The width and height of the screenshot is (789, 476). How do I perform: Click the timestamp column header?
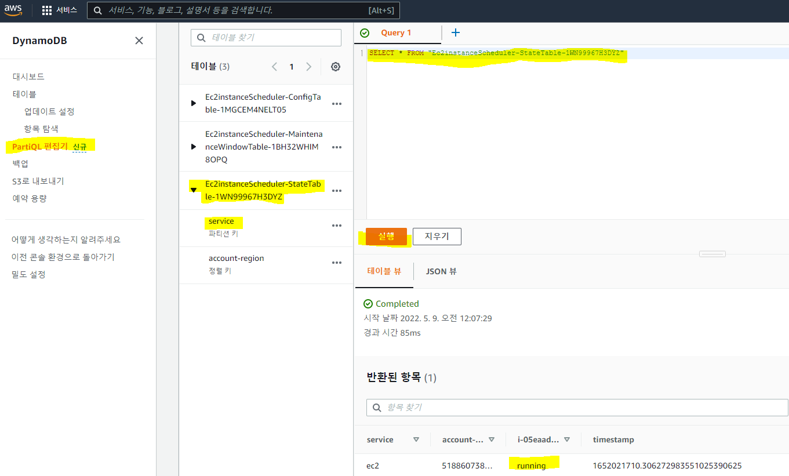[x=613, y=439]
